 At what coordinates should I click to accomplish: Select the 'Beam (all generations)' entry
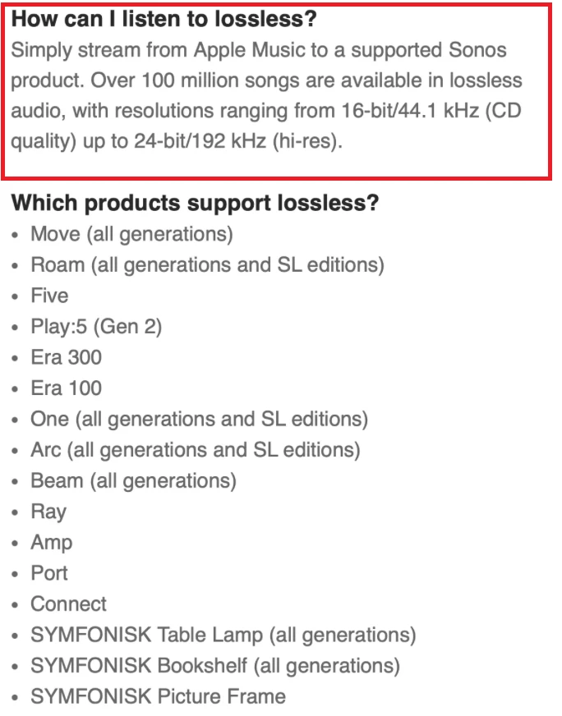(133, 481)
